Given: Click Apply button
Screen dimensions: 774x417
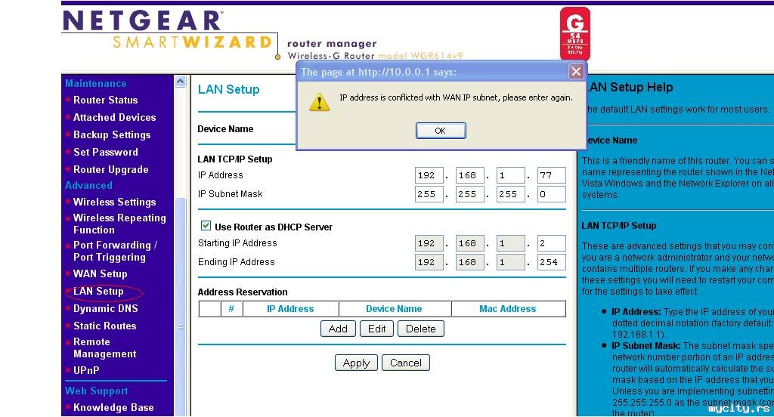Looking at the screenshot, I should 356,363.
